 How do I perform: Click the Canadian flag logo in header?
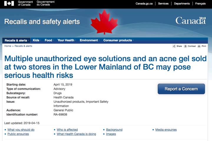click(x=9, y=3)
